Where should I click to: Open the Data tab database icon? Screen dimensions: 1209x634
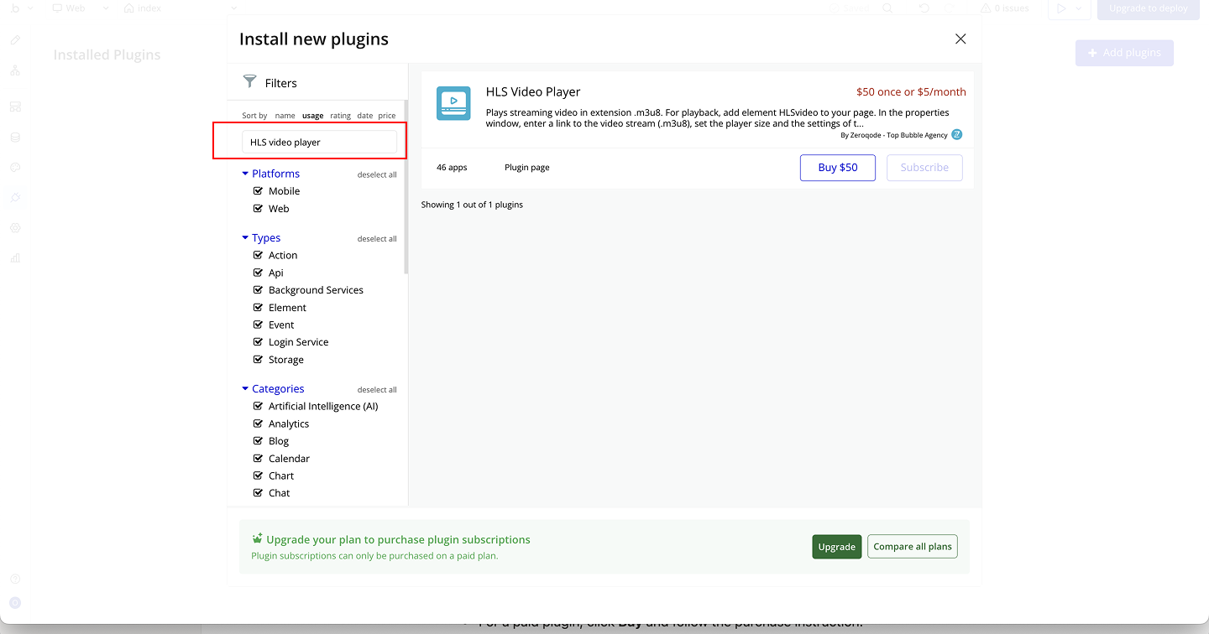15,137
